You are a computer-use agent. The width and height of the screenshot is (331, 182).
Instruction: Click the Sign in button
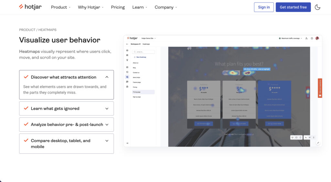click(264, 7)
